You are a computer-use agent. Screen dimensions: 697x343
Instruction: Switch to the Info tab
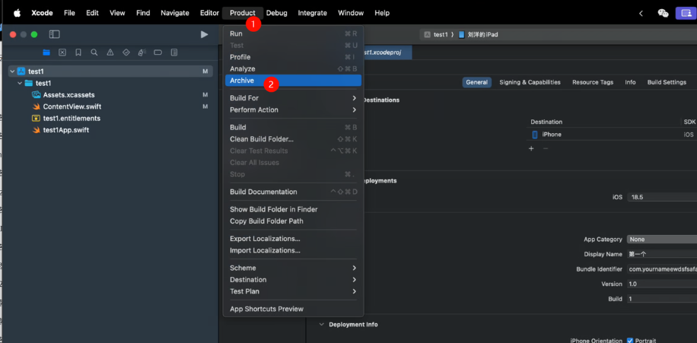click(x=630, y=82)
